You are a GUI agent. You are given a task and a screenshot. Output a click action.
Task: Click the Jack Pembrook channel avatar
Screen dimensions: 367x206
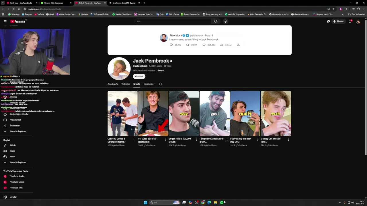(x=119, y=69)
